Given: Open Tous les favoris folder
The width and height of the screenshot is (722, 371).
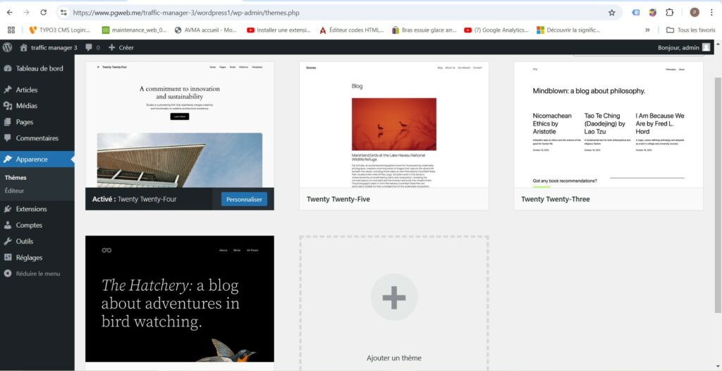Looking at the screenshot, I should (x=691, y=30).
